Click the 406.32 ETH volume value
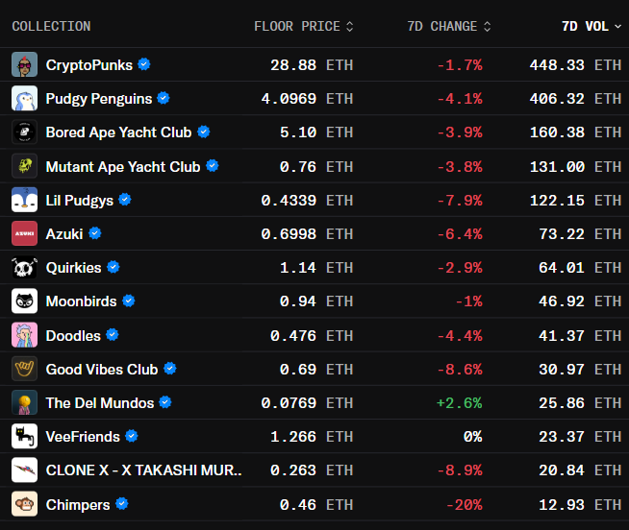The width and height of the screenshot is (629, 530). 576,99
